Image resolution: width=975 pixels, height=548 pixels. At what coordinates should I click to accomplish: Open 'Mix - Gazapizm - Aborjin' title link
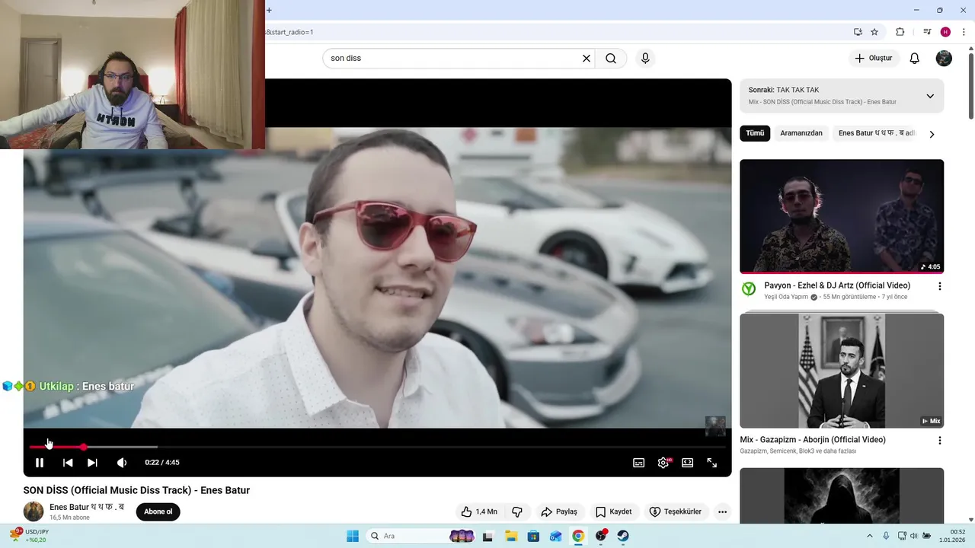click(813, 440)
